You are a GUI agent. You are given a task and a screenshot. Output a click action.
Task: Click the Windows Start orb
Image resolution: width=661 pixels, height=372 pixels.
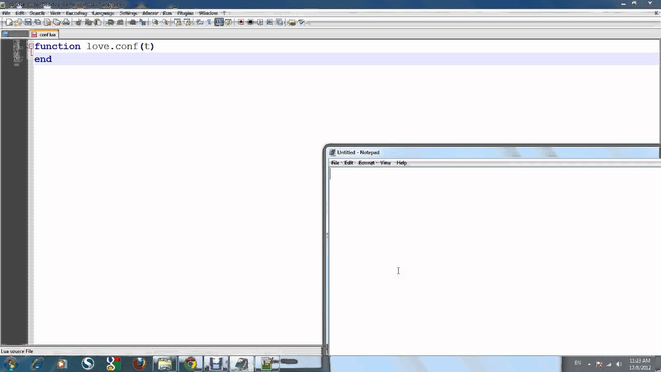point(10,364)
